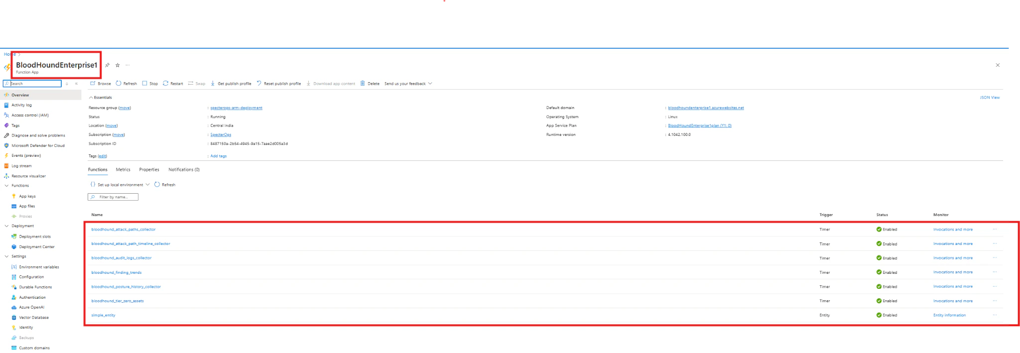
Task: Open Microsoft Defender for Cloud
Action: [x=38, y=145]
